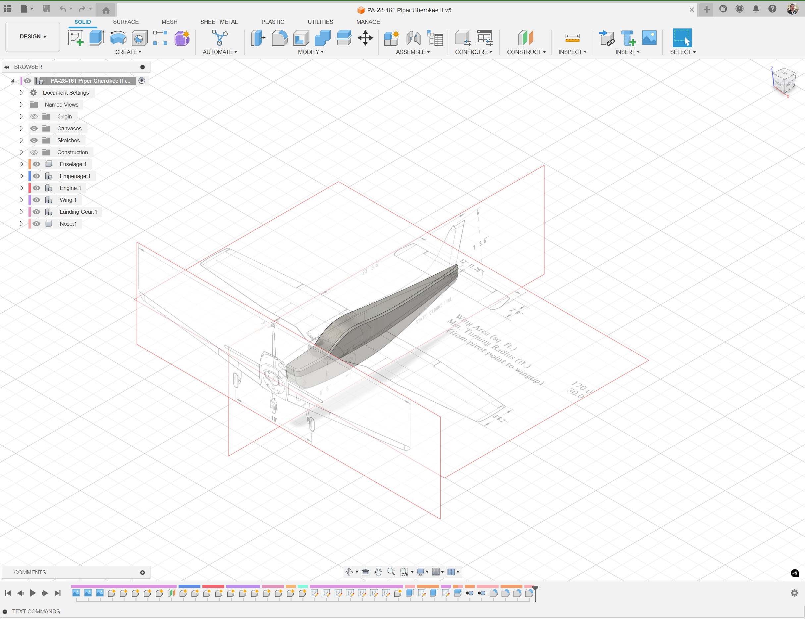
Task: Hide the Wing:1 component
Action: point(36,199)
